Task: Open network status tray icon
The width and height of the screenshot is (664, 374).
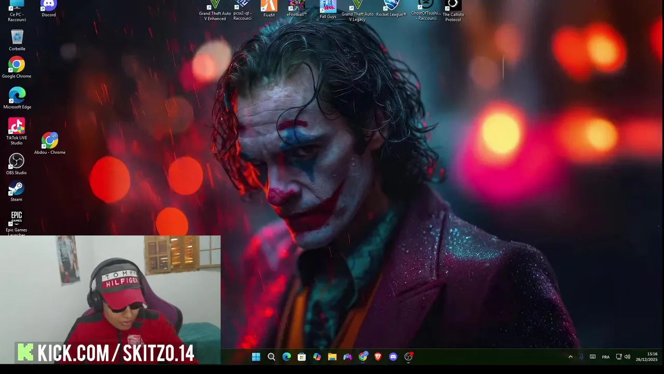Action: (619, 356)
